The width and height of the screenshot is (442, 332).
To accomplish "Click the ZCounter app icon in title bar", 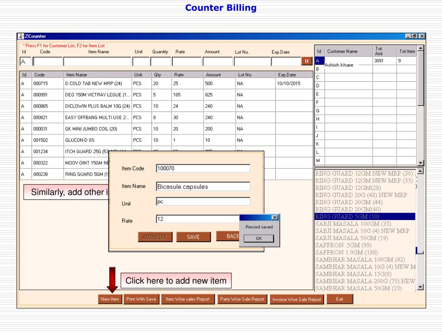I will 21,36.
